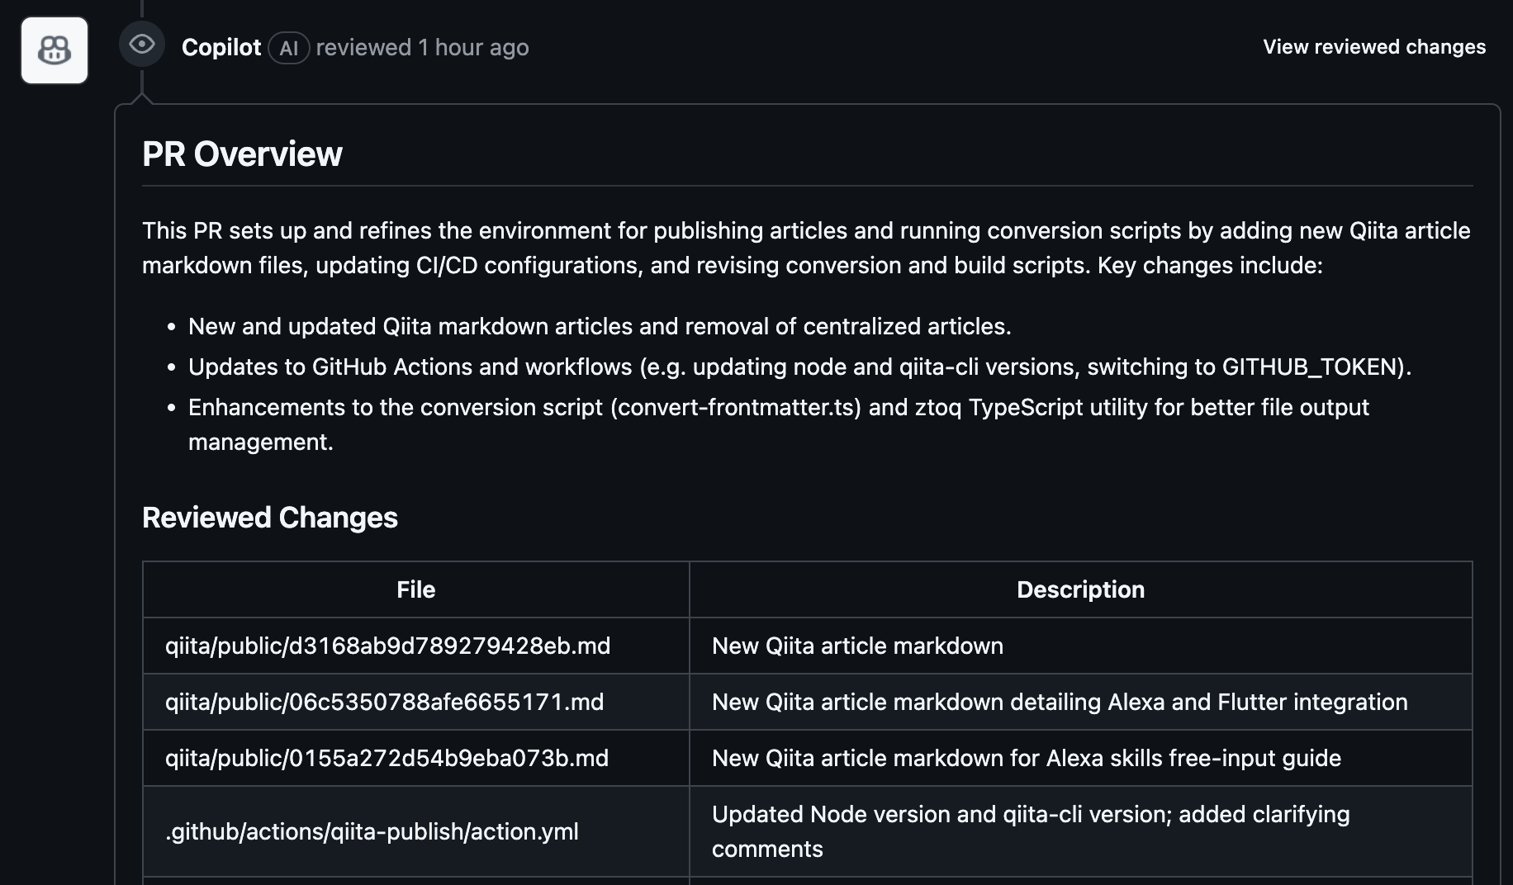Open the Copilot author profile link
This screenshot has height=885, width=1513.
click(x=221, y=48)
